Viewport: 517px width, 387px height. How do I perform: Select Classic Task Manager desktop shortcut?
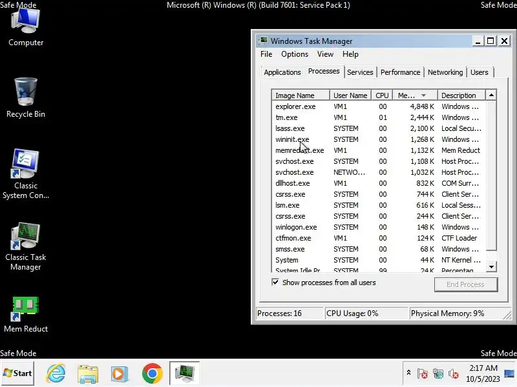click(x=26, y=246)
